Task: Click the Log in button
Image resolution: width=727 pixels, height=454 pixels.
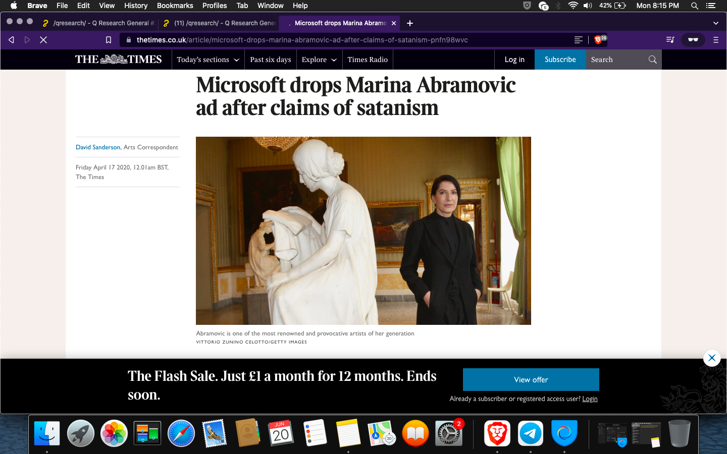Action: coord(514,60)
